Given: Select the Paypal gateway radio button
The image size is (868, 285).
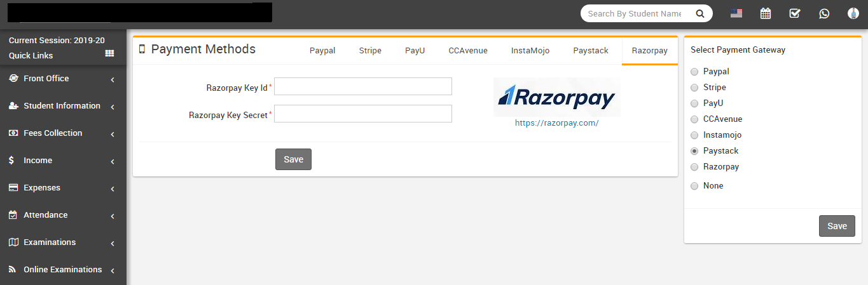Looking at the screenshot, I should click(x=694, y=72).
